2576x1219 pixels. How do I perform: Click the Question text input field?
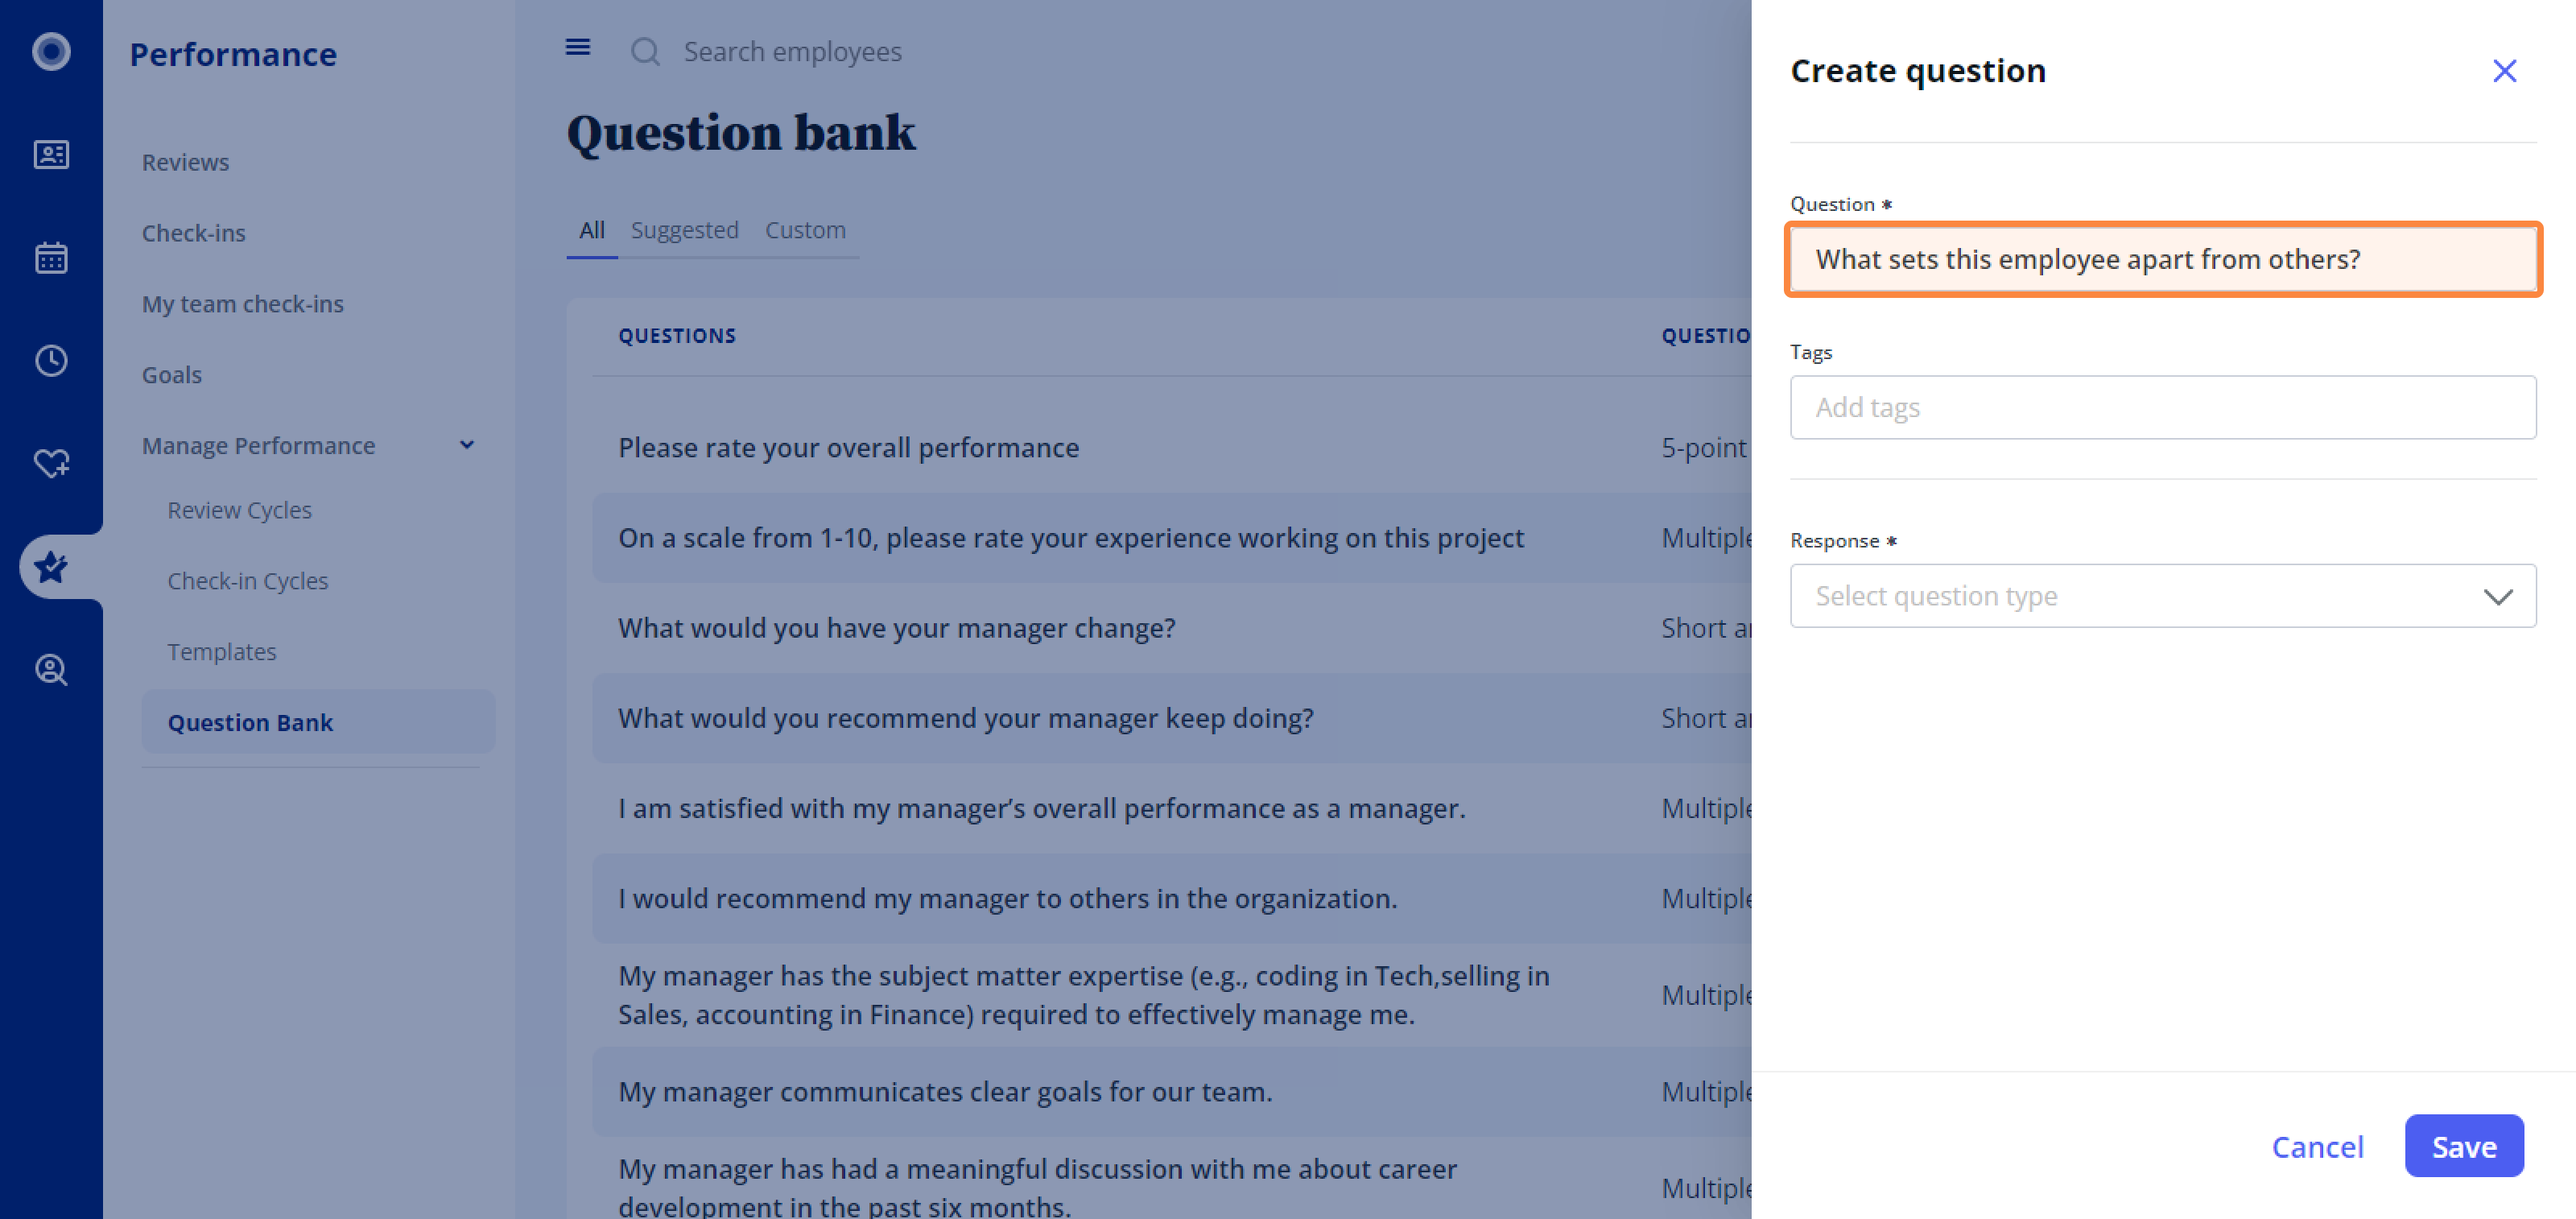coord(2163,259)
